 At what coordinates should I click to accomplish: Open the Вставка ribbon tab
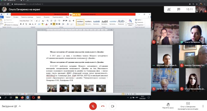click(16, 17)
